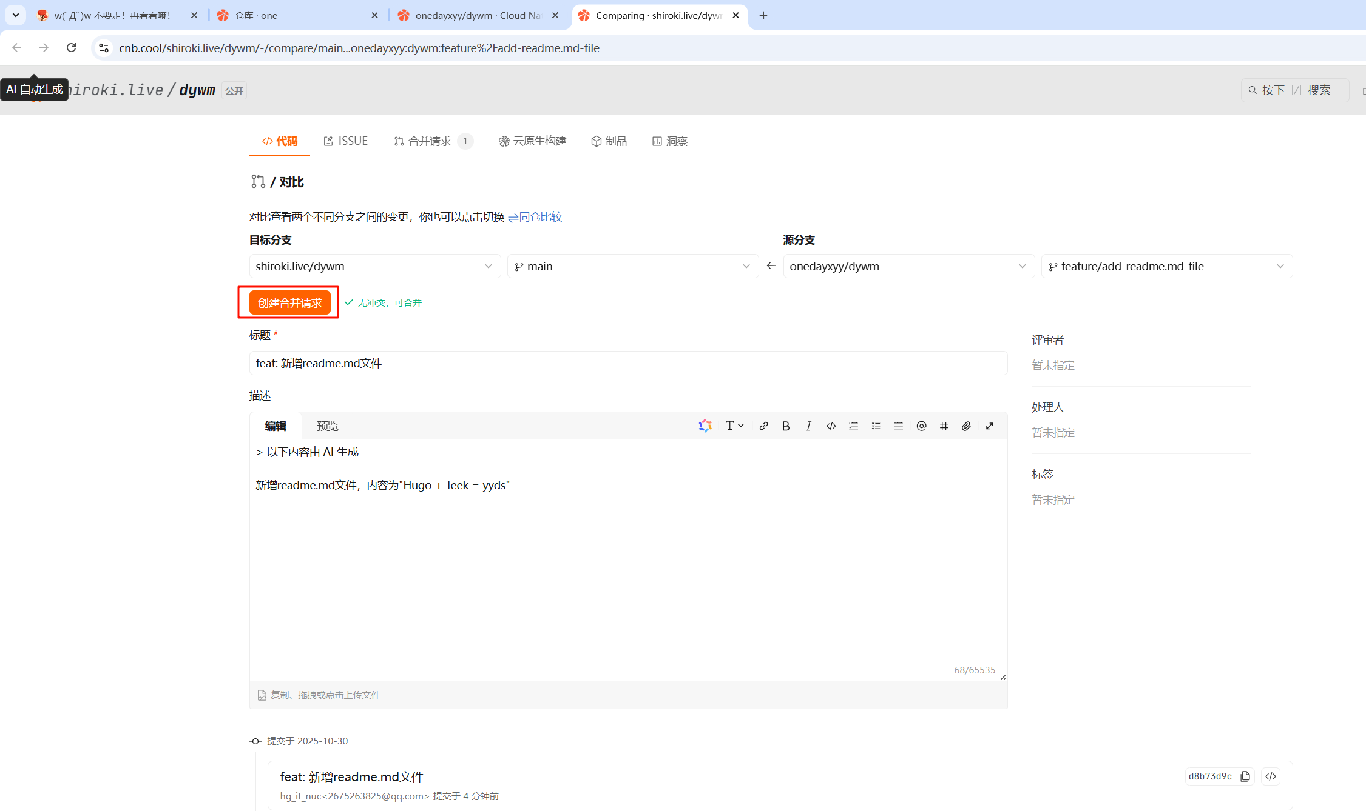Insert a numbered list in the description
The width and height of the screenshot is (1366, 811).
pyautogui.click(x=853, y=426)
